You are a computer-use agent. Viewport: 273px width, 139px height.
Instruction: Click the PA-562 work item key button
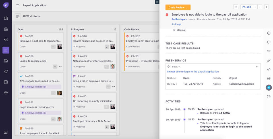pyautogui.click(x=247, y=7)
